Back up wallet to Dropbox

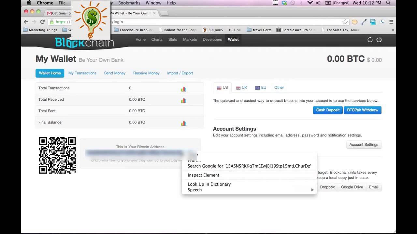point(327,187)
